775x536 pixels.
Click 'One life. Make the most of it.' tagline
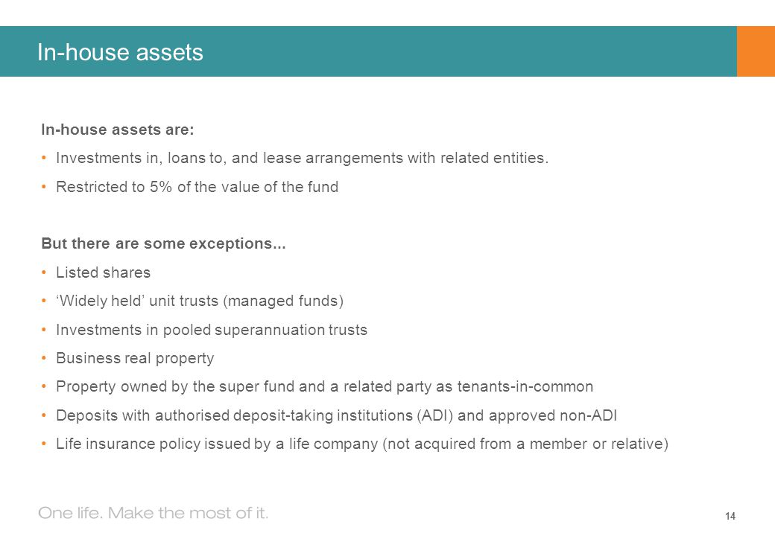coord(154,514)
